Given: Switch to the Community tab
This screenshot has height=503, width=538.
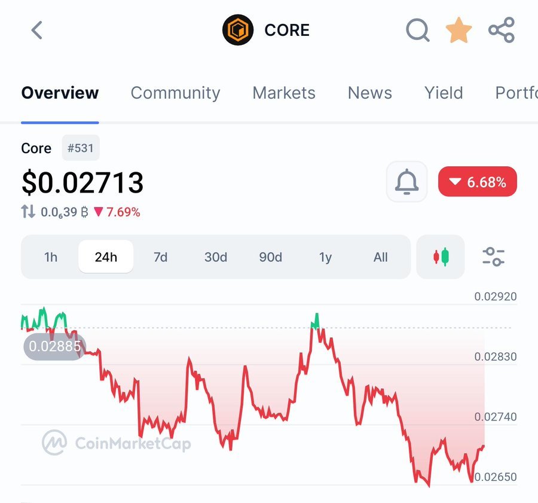Looking at the screenshot, I should click(x=175, y=93).
